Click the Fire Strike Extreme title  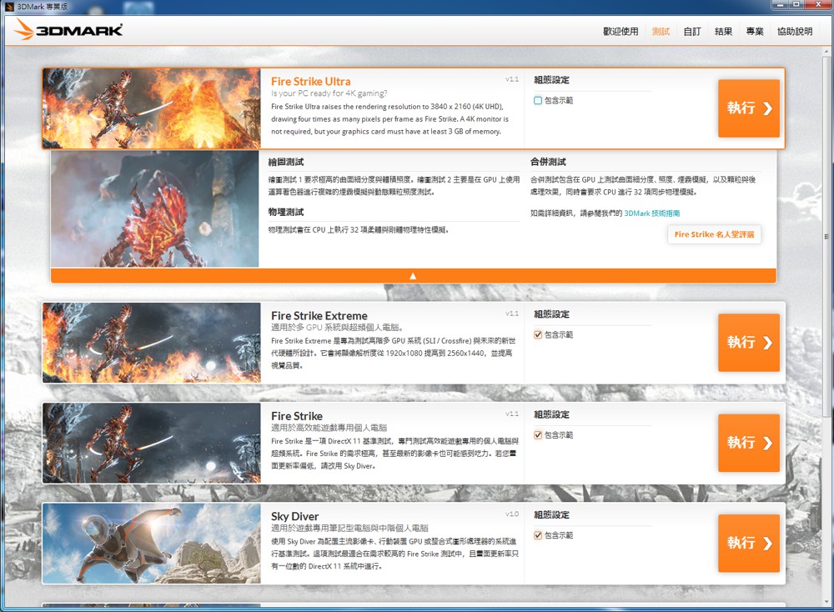click(x=319, y=316)
